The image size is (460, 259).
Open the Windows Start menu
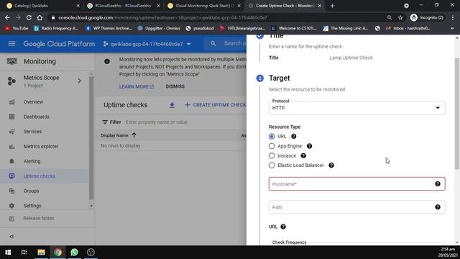point(8,253)
